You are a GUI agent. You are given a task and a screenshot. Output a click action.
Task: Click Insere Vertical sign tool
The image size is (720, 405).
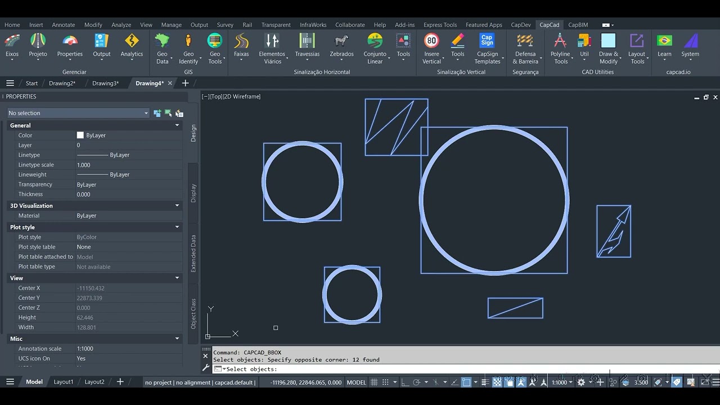pos(431,49)
